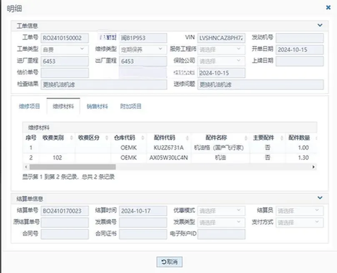Open the 工单类型 dropdown

coord(64,49)
